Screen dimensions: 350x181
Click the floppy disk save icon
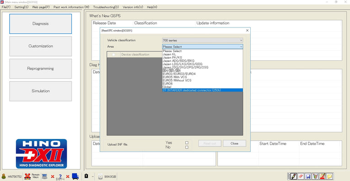(308, 176)
